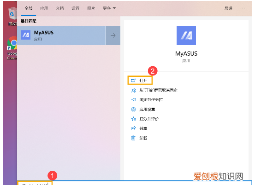Click the 反馈 feedback link
255x185 pixels.
coord(229,8)
